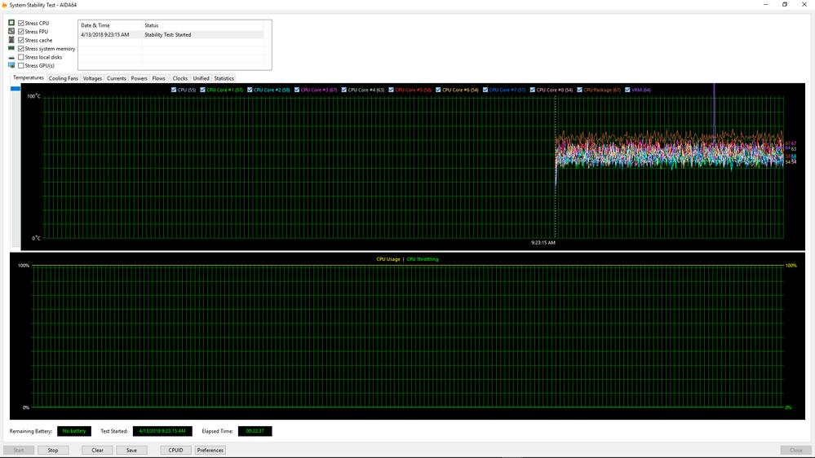Open the Currents tab

(117, 78)
